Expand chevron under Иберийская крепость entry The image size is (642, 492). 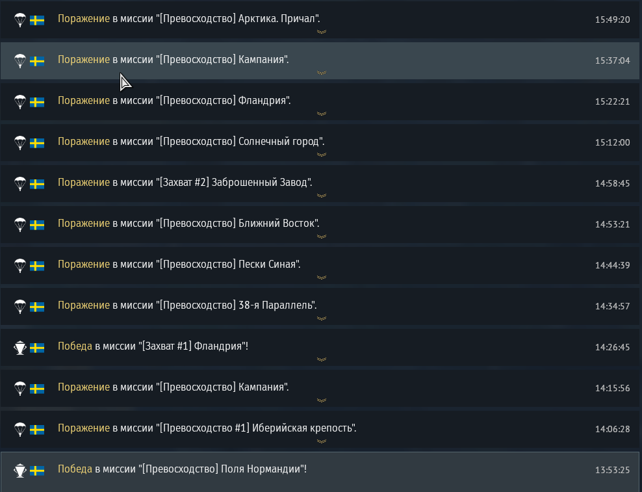coord(321,441)
